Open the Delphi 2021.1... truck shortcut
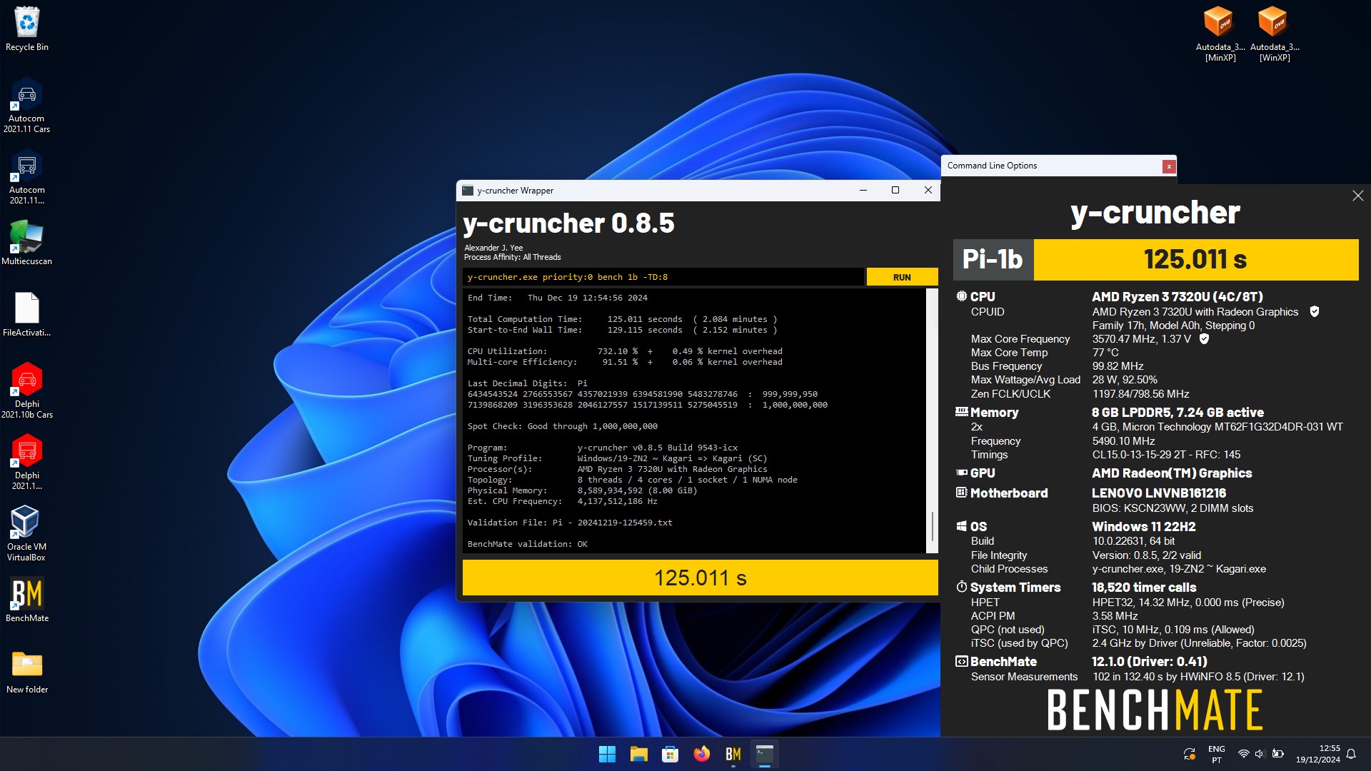 click(27, 462)
